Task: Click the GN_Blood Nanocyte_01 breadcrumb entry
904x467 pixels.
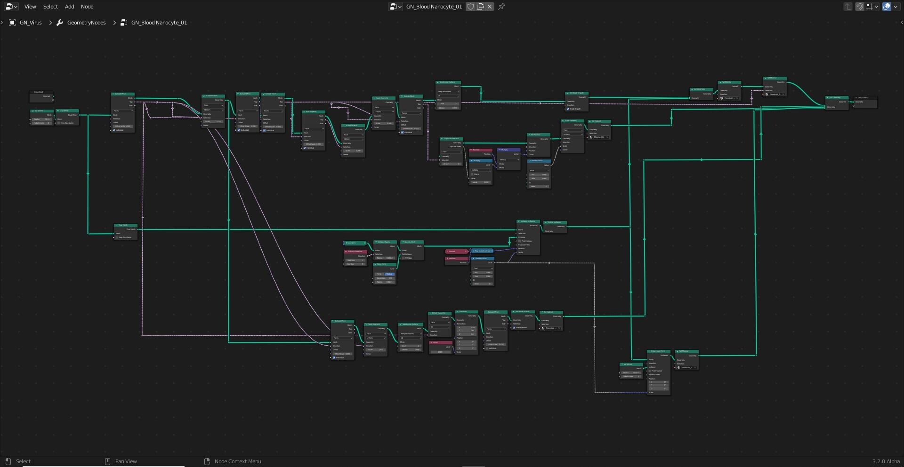Action: (159, 22)
